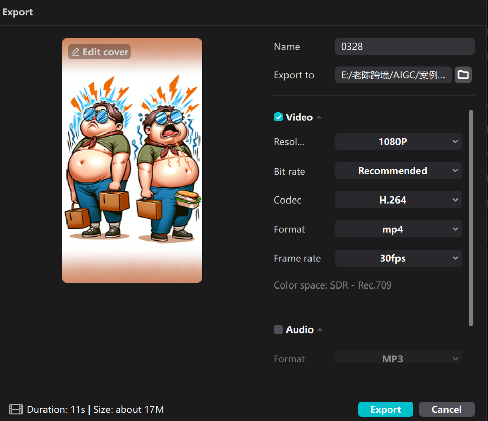Click the 'Frame rate' label

tap(297, 258)
